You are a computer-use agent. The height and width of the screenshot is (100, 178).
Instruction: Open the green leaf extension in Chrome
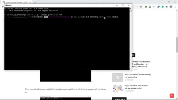(146, 7)
